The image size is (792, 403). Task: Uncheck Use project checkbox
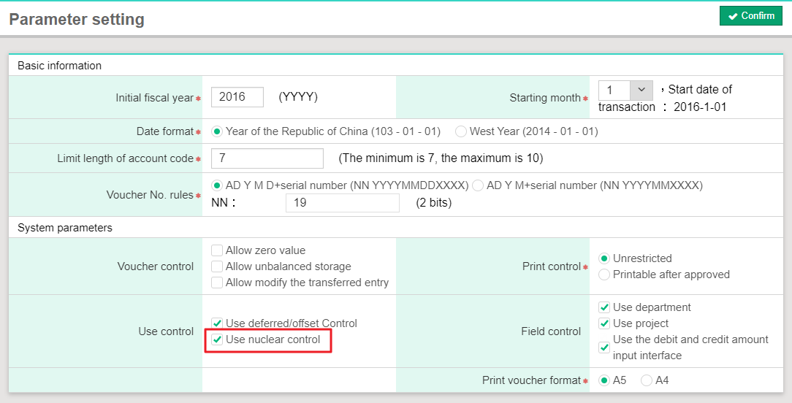point(604,323)
